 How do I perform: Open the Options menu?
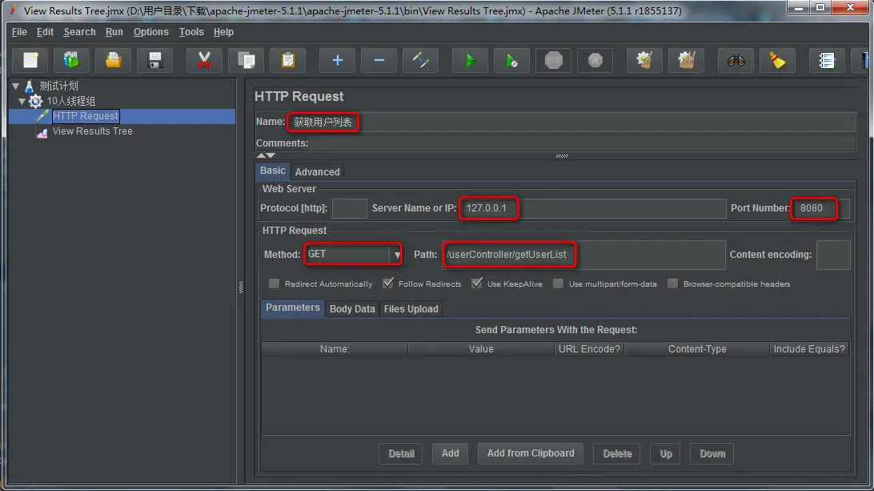pos(150,32)
